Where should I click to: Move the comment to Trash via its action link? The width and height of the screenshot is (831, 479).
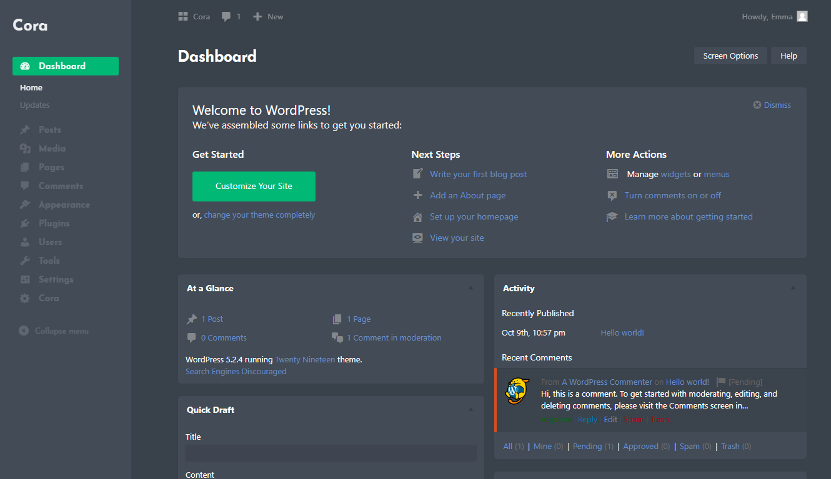660,420
